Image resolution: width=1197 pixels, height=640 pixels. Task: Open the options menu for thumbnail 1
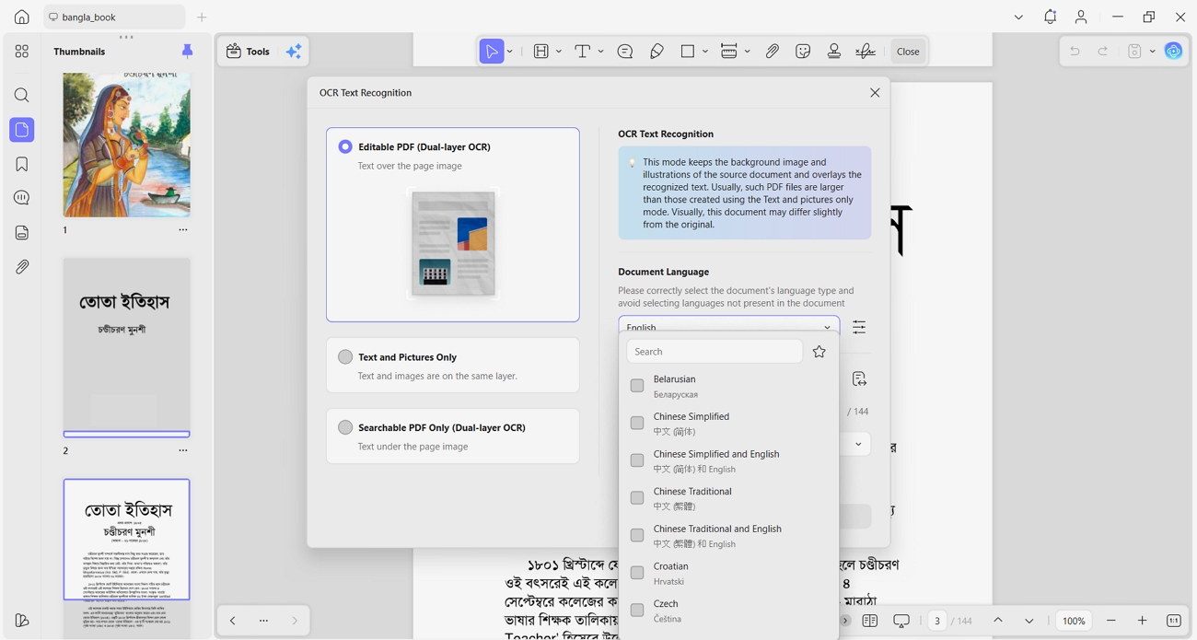pos(183,230)
